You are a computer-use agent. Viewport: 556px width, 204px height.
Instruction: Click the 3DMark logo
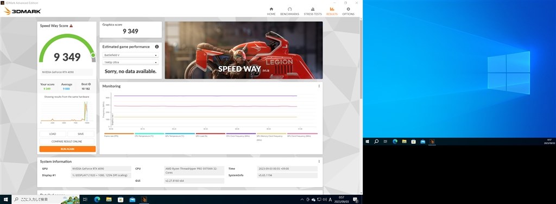coord(22,11)
